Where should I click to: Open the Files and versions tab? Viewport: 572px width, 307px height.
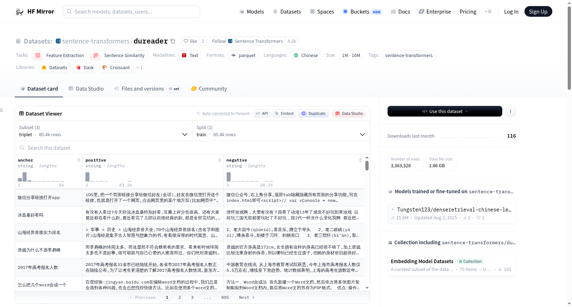147,89
